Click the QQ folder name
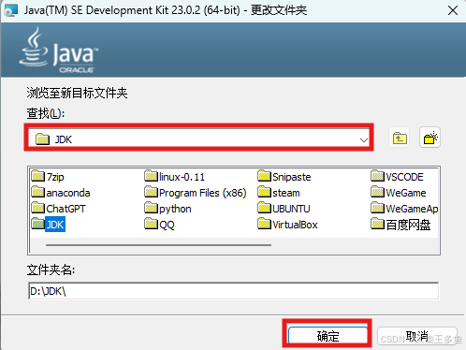466x350 pixels. click(x=167, y=225)
